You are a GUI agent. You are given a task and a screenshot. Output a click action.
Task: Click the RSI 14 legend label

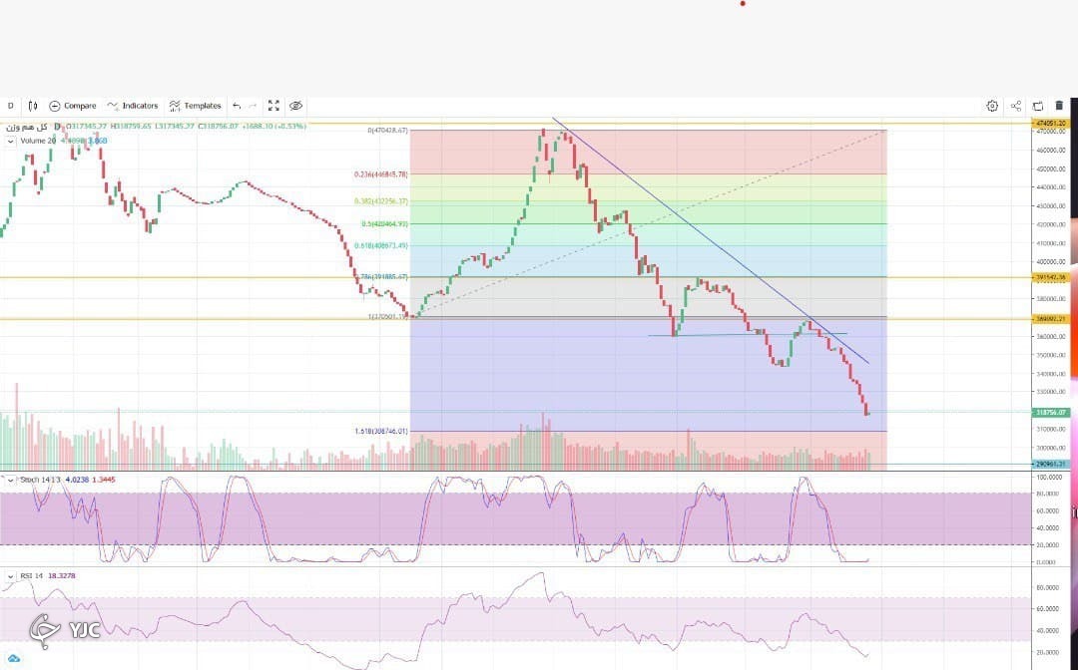pyautogui.click(x=32, y=576)
